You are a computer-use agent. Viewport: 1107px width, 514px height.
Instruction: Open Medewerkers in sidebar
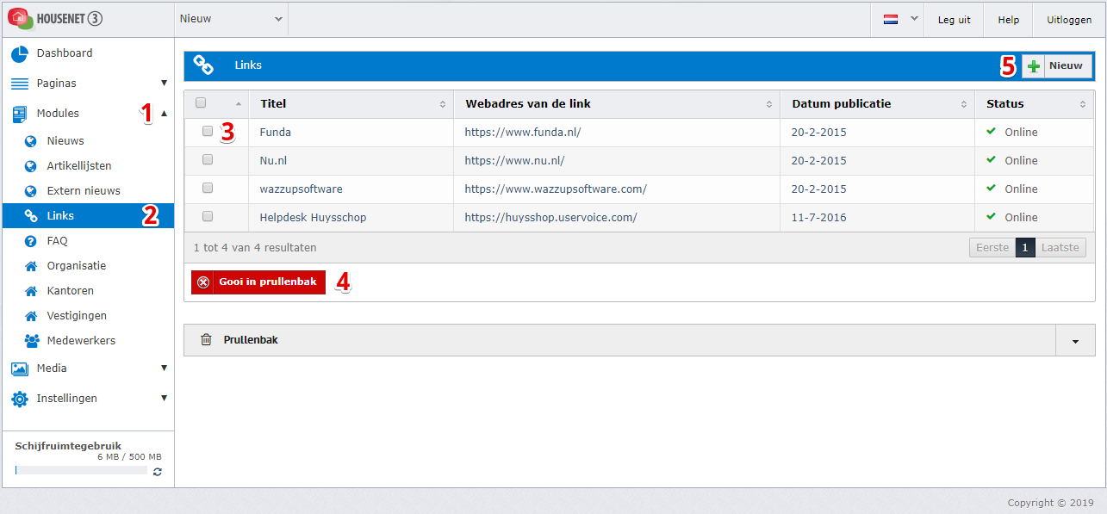[x=81, y=341]
